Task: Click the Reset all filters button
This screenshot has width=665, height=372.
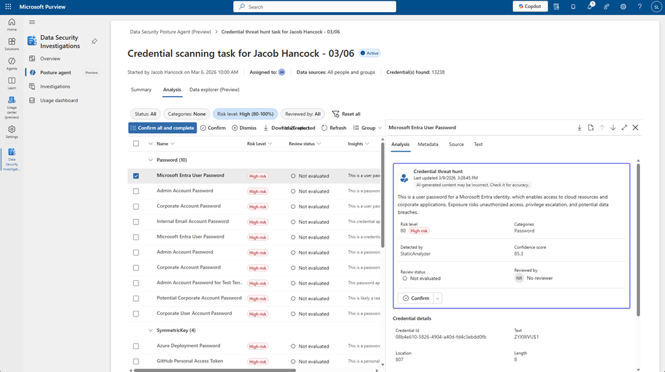Action: coord(346,114)
